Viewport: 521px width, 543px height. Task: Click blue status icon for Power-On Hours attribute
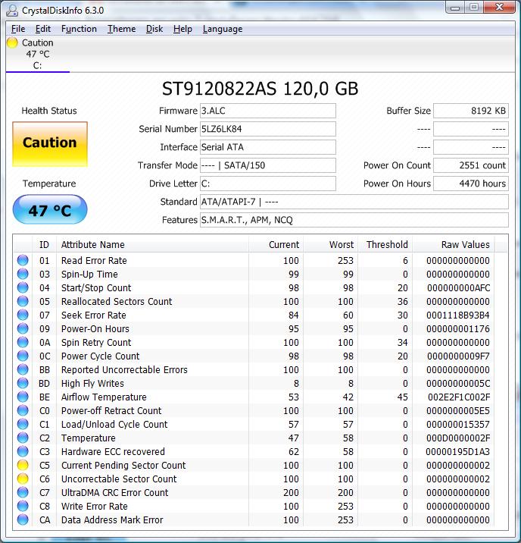pos(23,328)
